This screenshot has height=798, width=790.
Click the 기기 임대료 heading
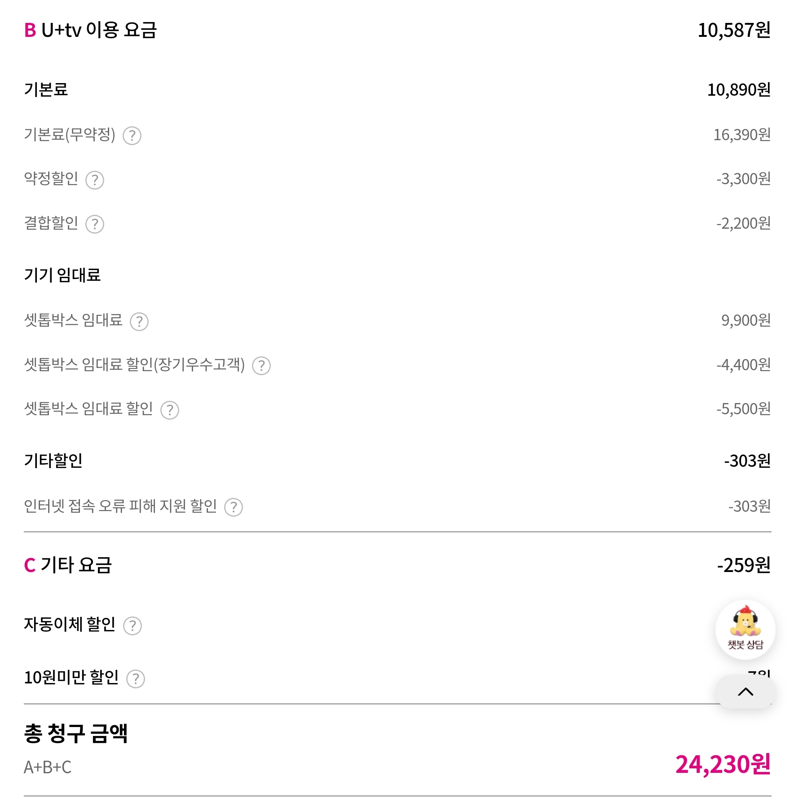[62, 275]
